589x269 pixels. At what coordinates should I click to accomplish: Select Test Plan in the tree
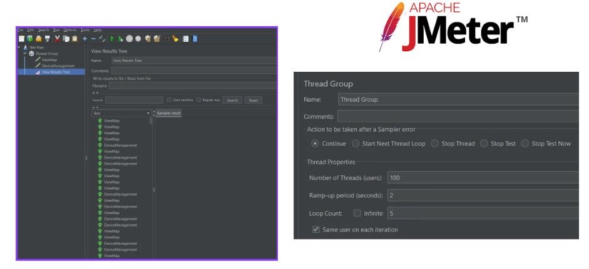tap(36, 47)
